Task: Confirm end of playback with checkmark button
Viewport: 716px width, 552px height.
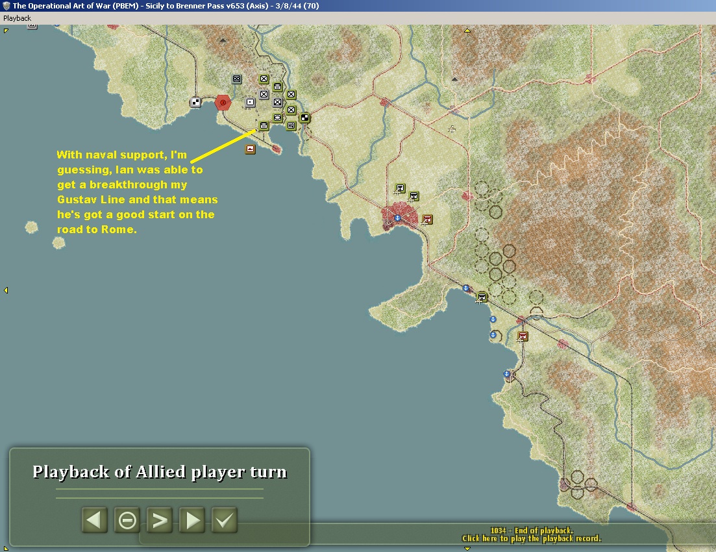Action: [x=225, y=520]
